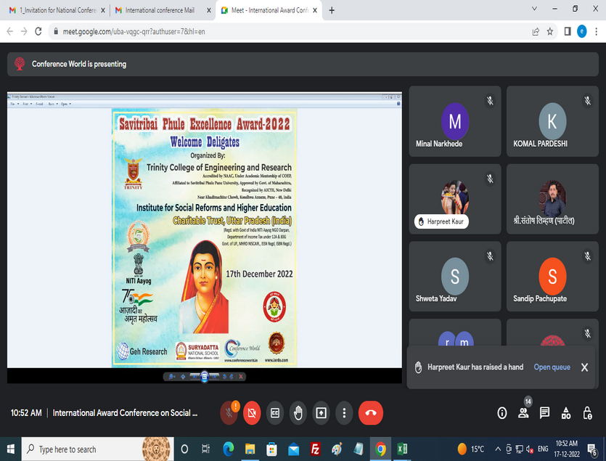
Task: Click the 15°C weather widget
Action: (471, 449)
